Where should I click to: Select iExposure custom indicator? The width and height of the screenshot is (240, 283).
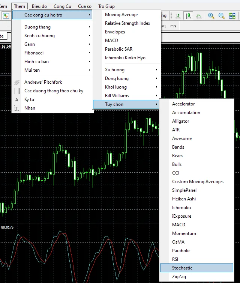(x=196, y=216)
